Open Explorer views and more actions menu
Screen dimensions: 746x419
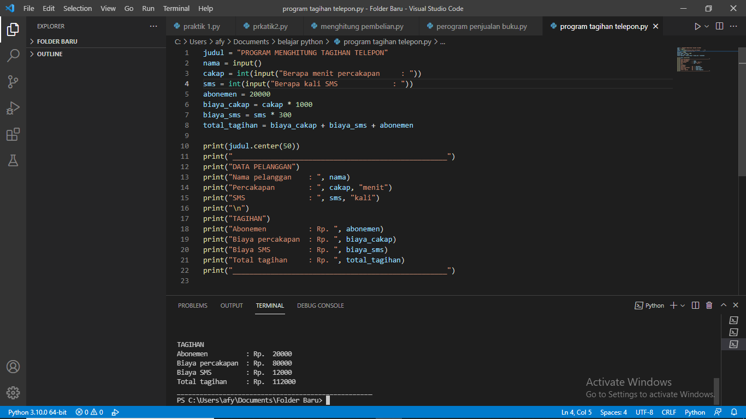(153, 26)
